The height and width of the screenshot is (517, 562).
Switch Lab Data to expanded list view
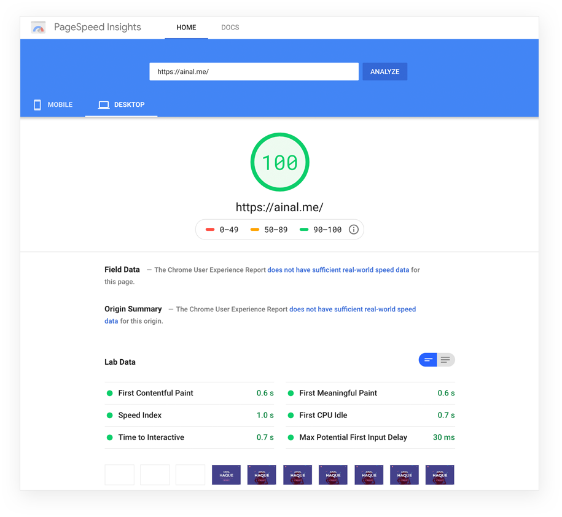[446, 360]
